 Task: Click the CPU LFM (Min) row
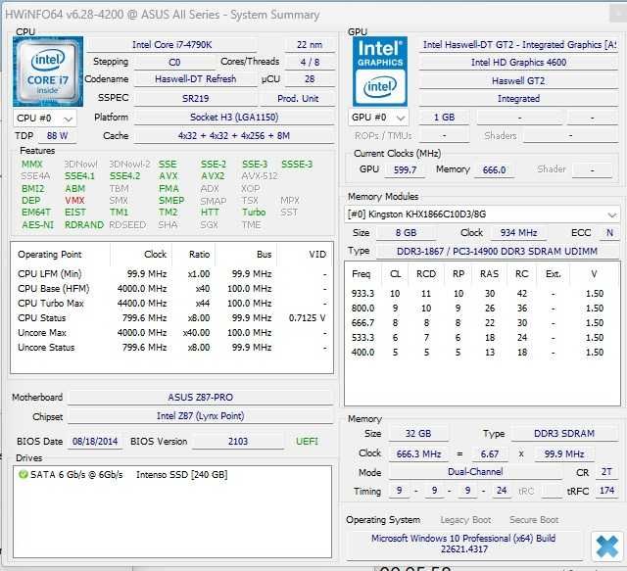(x=171, y=274)
